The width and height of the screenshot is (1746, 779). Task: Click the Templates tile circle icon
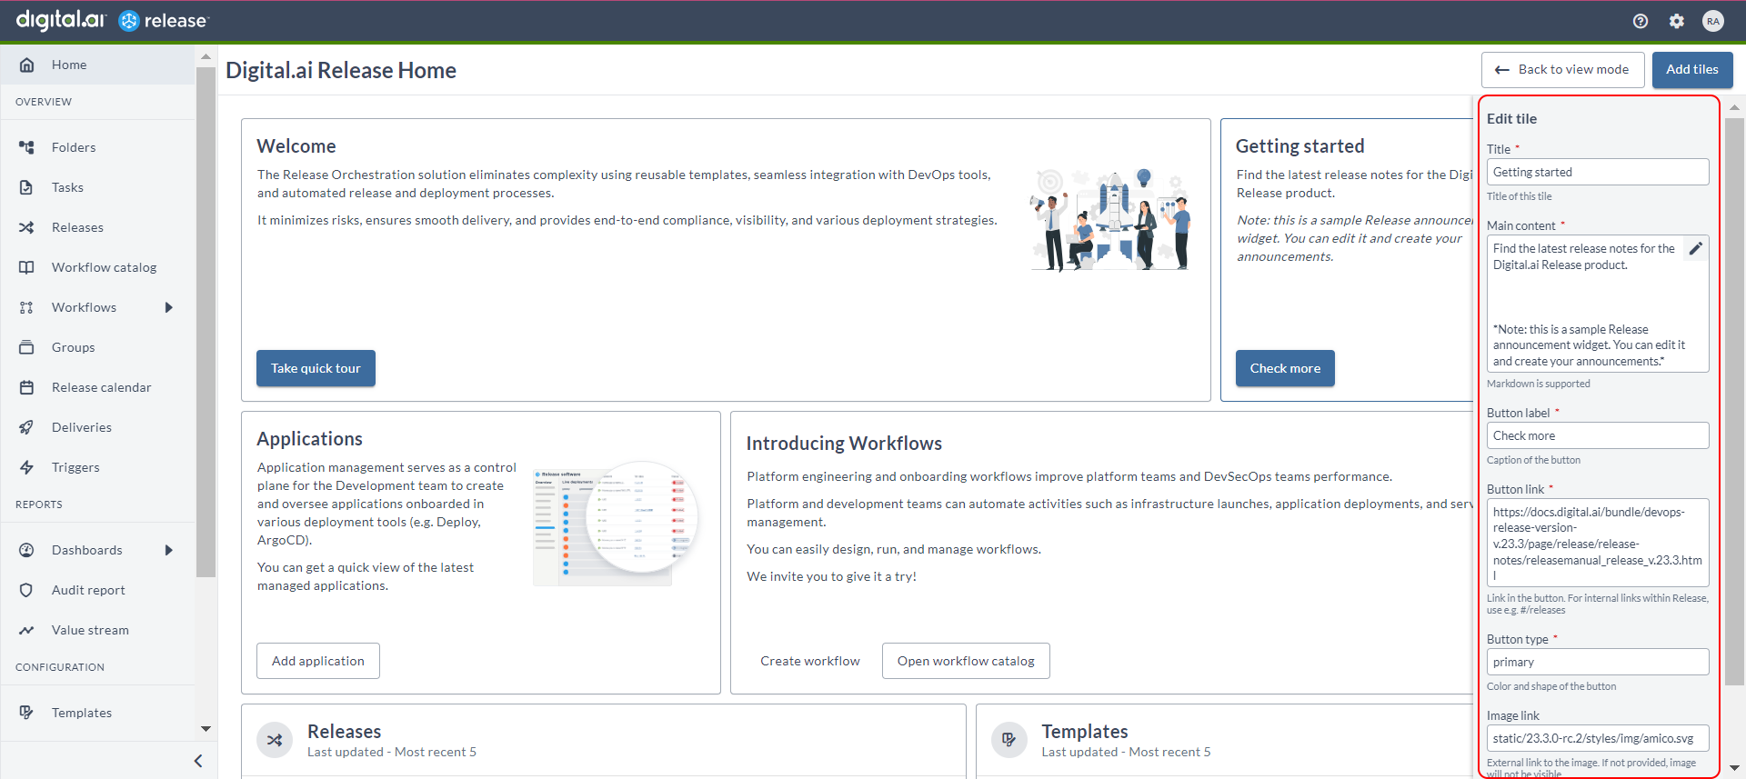pos(1008,740)
